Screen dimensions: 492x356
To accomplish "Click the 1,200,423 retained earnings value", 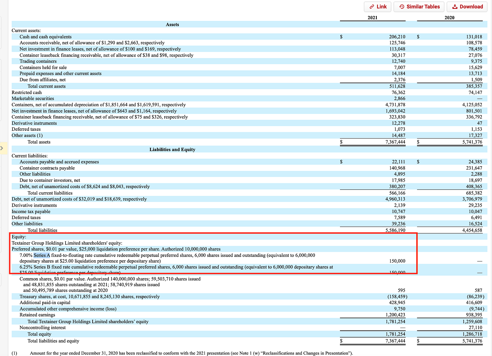I will [395, 315].
